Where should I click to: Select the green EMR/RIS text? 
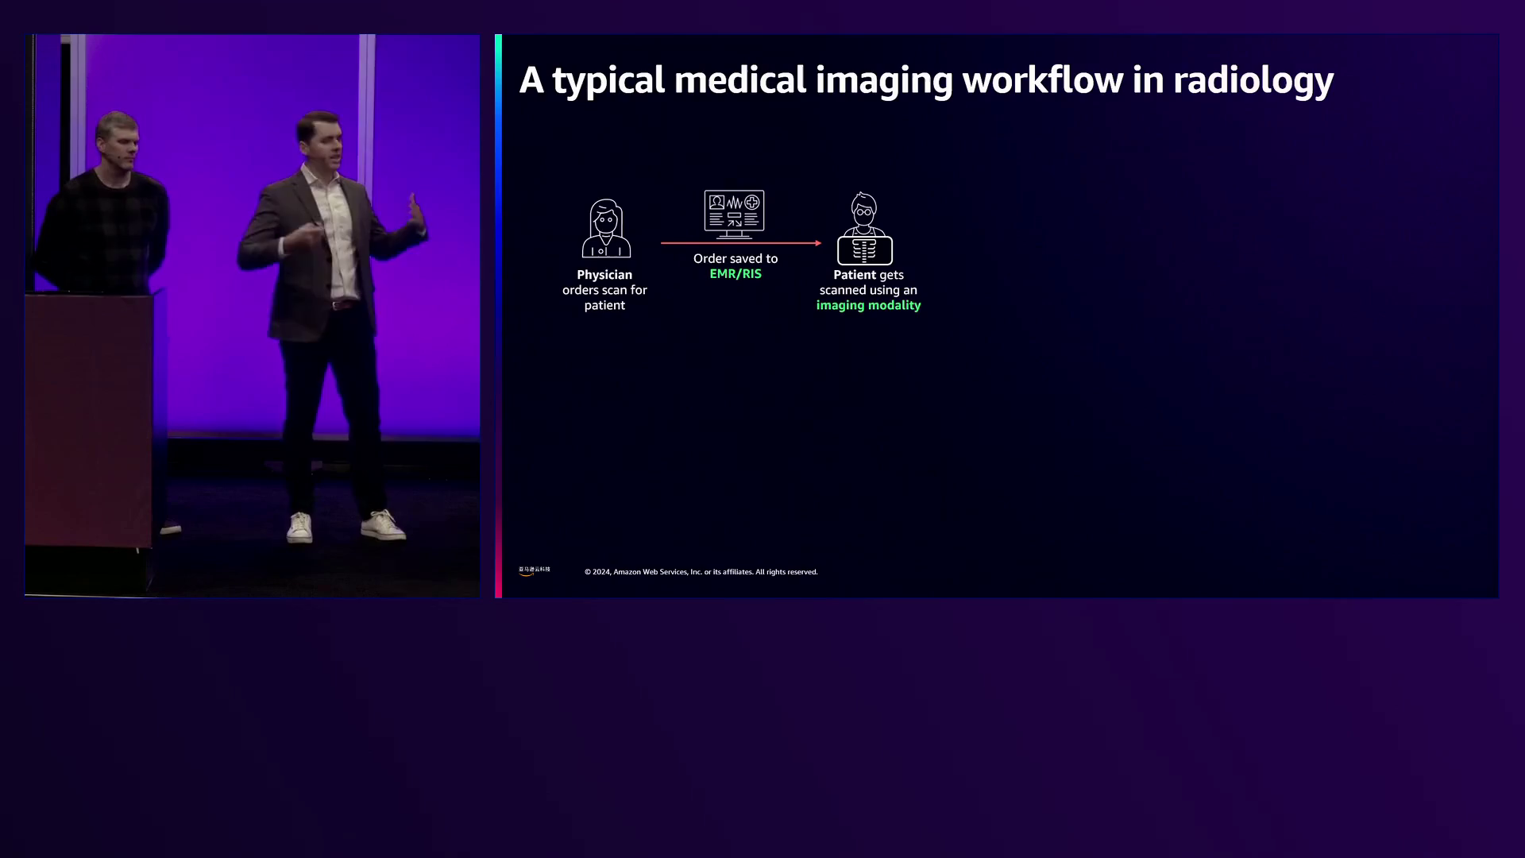pos(735,274)
